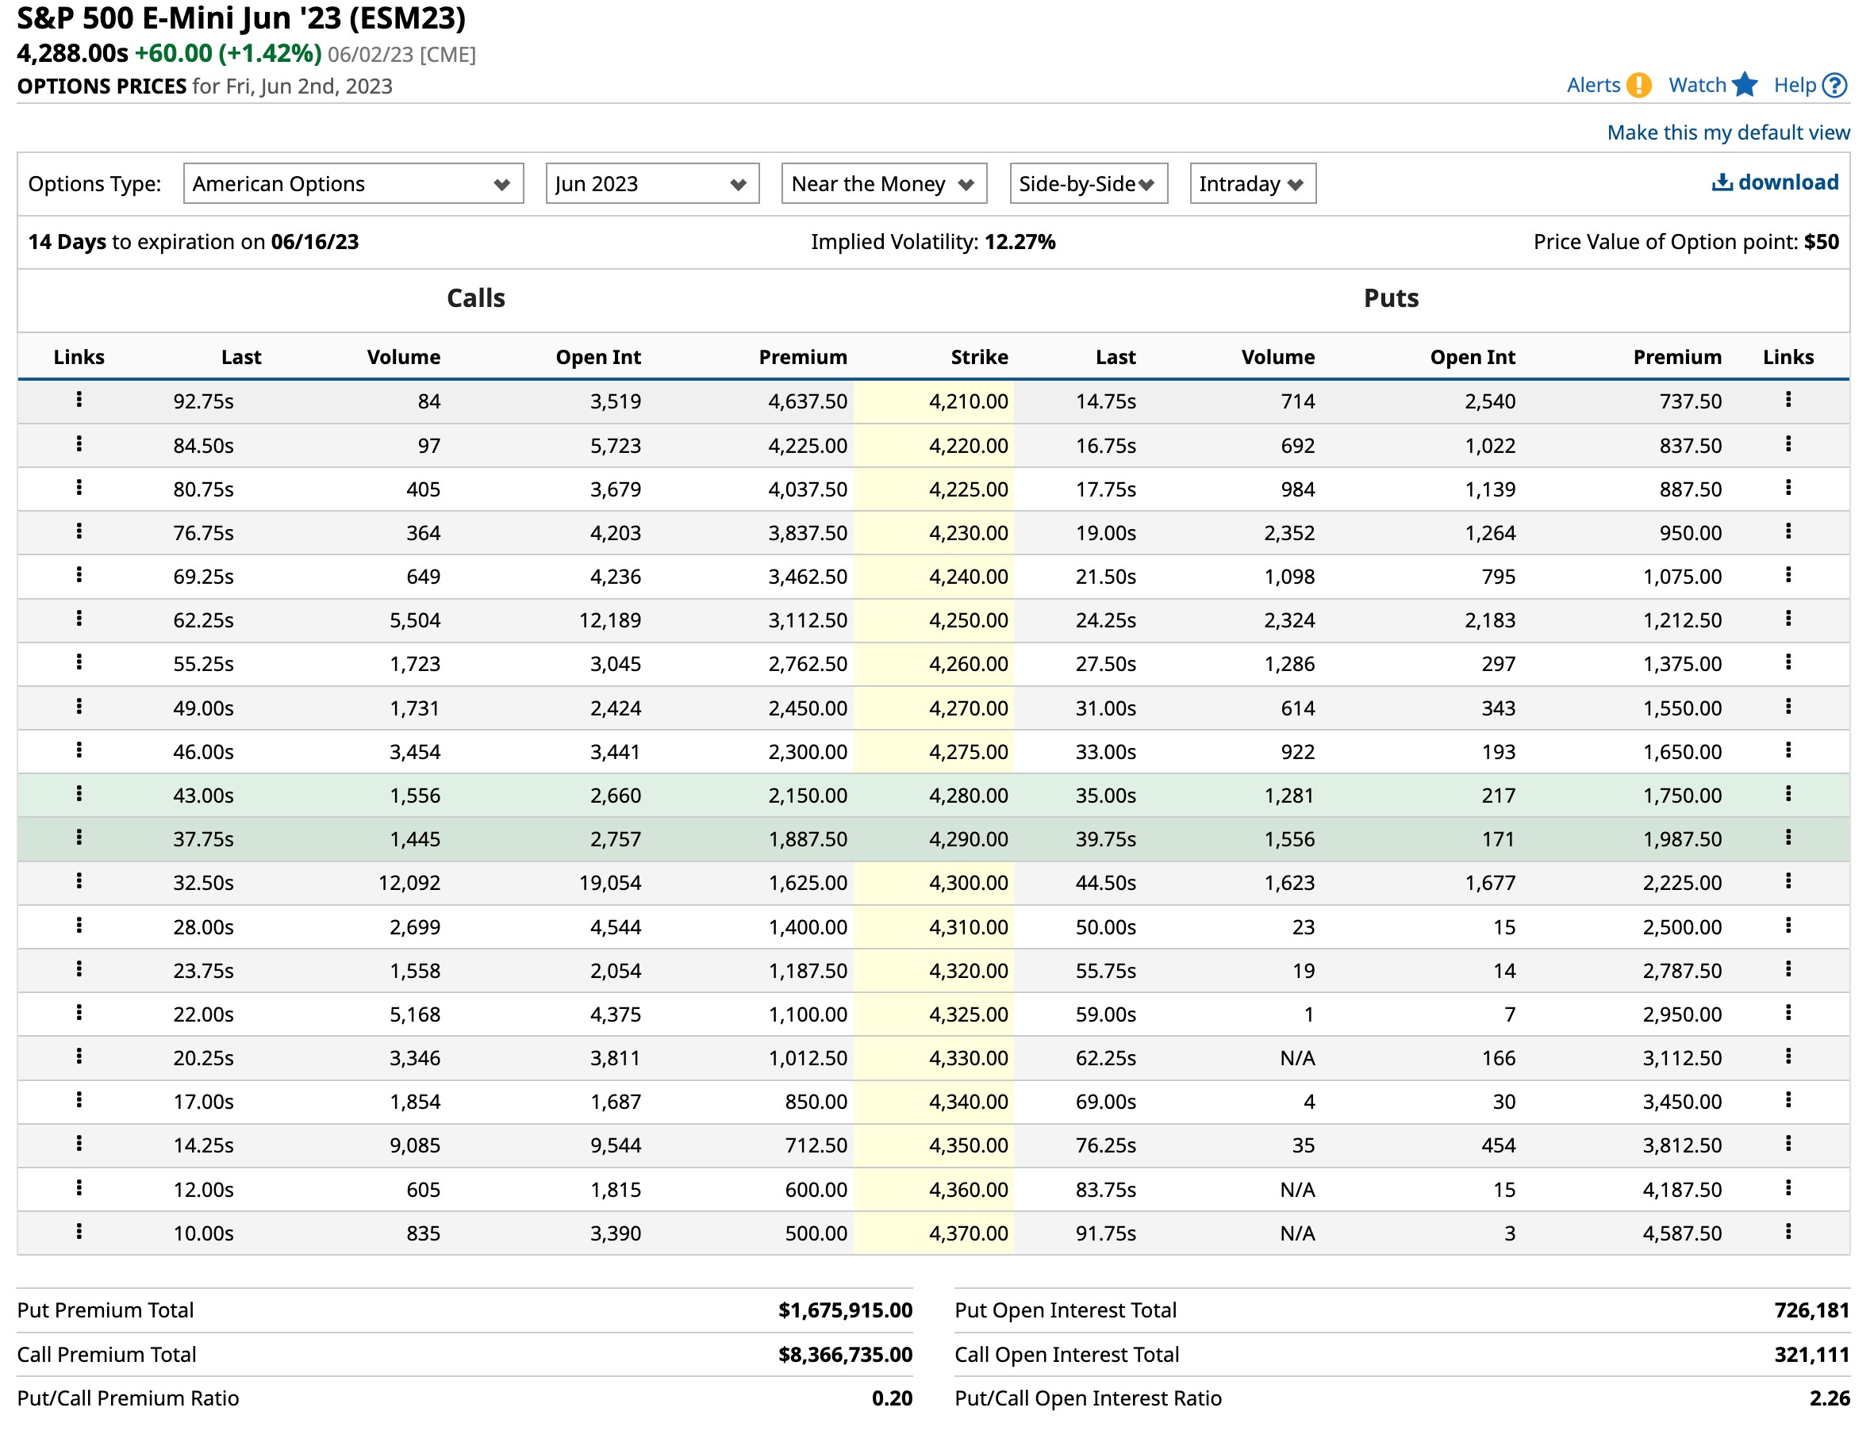This screenshot has height=1442, width=1874.
Task: Open the Side-by-Side view dropdown
Action: [x=1089, y=183]
